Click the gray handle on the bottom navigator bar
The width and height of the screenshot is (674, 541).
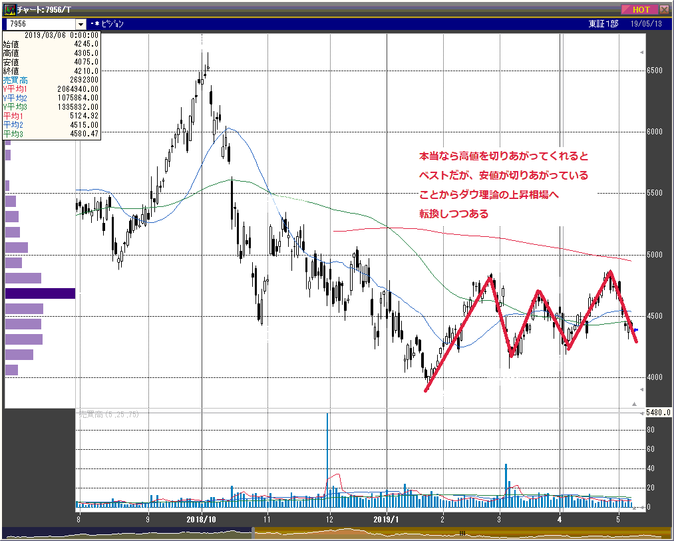click(253, 533)
